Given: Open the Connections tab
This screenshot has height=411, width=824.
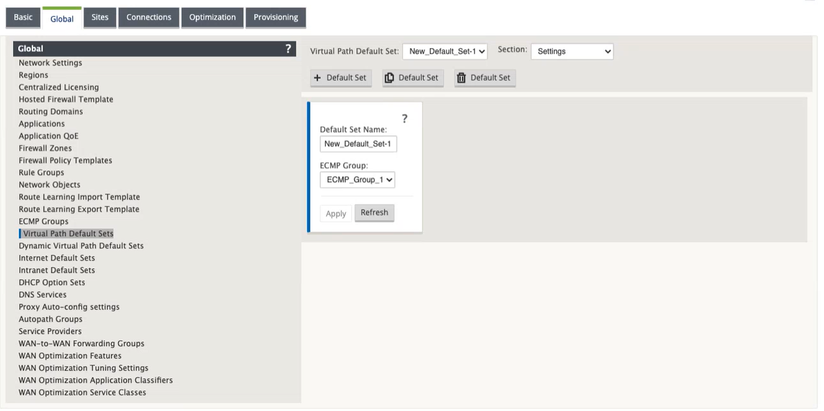Looking at the screenshot, I should 149,18.
